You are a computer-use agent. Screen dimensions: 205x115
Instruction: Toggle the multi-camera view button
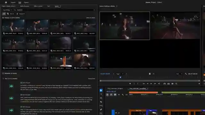pos(176,84)
